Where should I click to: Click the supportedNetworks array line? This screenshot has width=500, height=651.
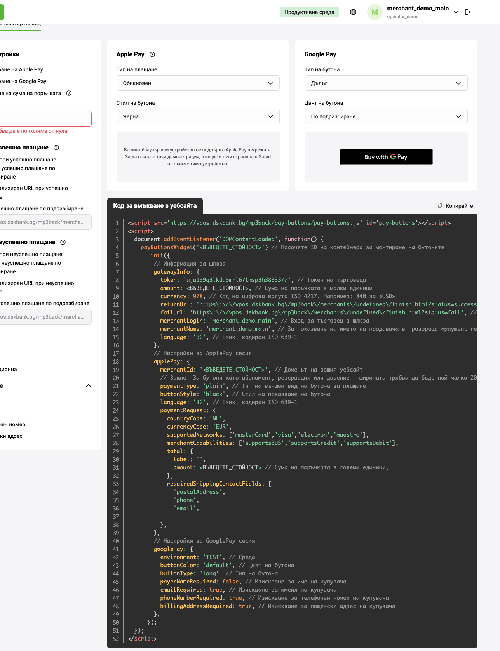pos(268,435)
